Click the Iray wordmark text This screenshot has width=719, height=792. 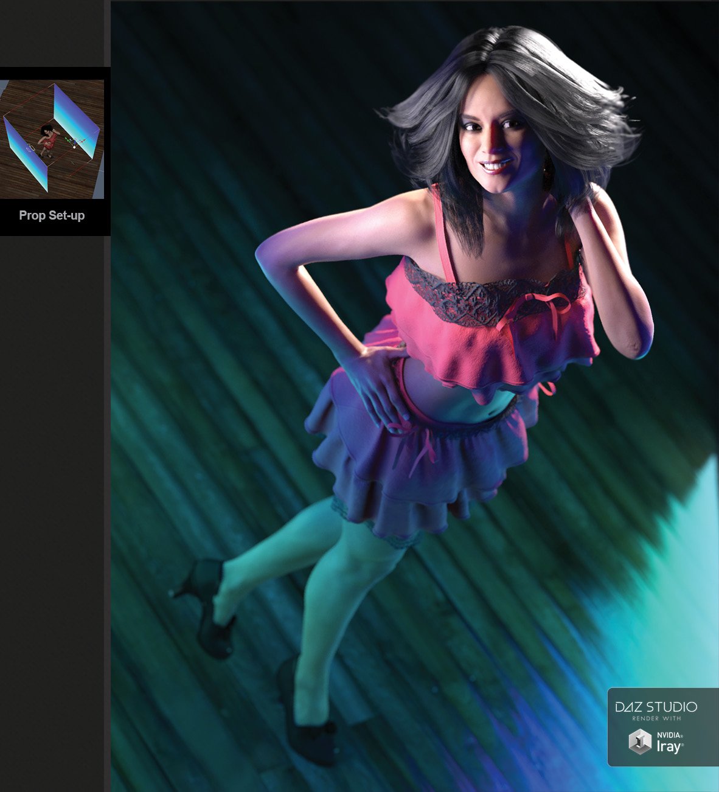(670, 746)
